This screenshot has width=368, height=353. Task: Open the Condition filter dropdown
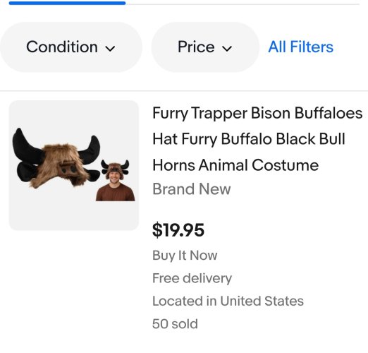70,47
